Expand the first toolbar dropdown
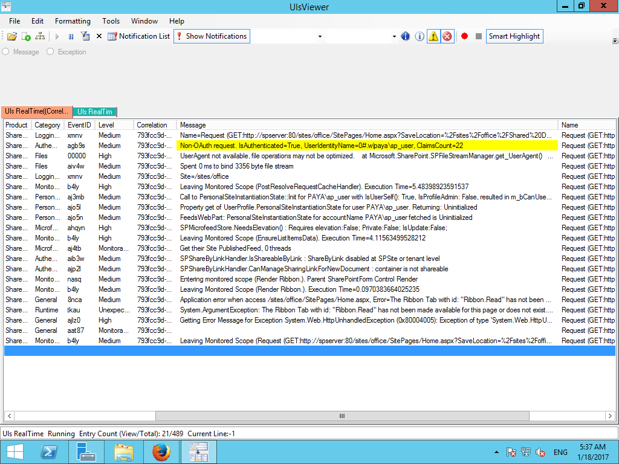619x464 pixels. (x=320, y=37)
